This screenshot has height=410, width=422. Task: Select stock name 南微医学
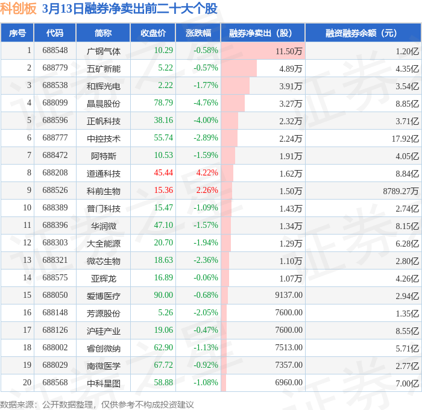tap(103, 366)
